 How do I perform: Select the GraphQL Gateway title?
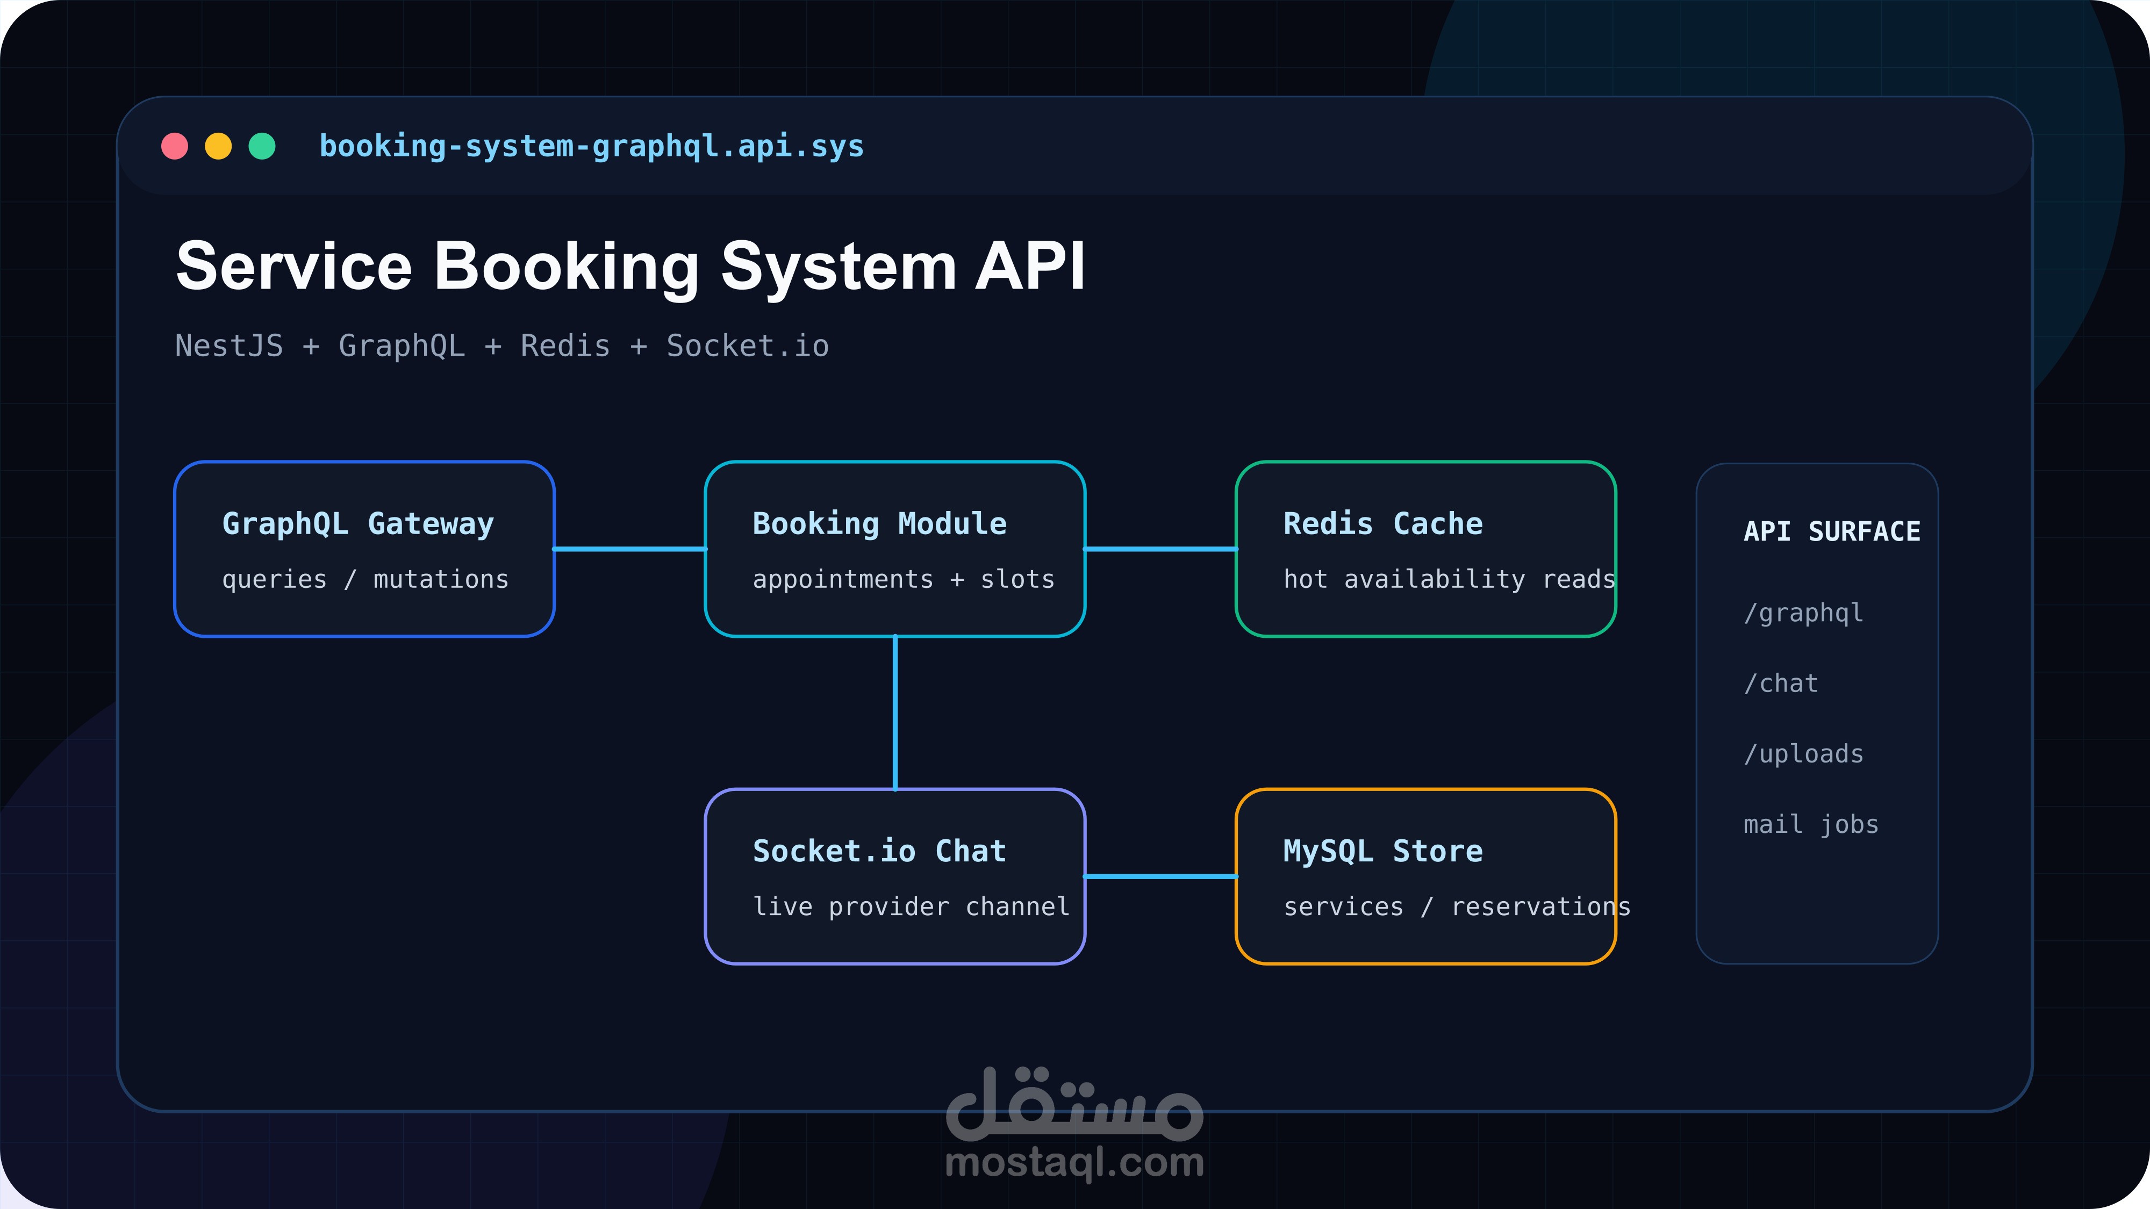(x=358, y=524)
